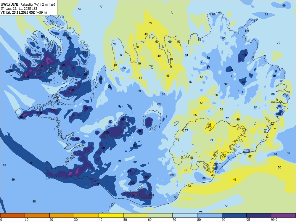Viewport: 296px width, 222px height.
Task: Click the purple legend swatch above 99.9
Action: tap(283, 215)
